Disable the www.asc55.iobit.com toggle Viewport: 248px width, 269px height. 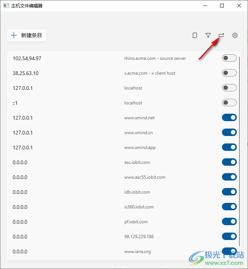(x=229, y=177)
